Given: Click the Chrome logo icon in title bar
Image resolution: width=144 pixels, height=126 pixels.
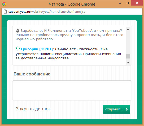Looking at the screenshot, I should point(4,4).
